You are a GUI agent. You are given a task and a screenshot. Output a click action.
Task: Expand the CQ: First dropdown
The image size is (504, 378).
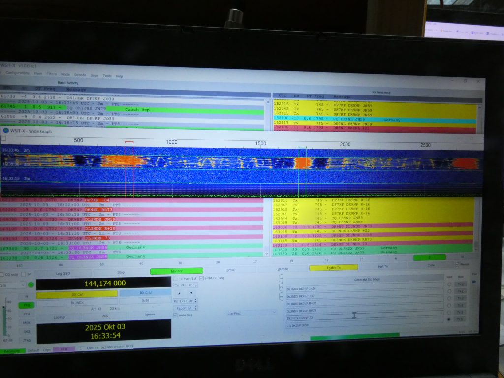point(252,313)
